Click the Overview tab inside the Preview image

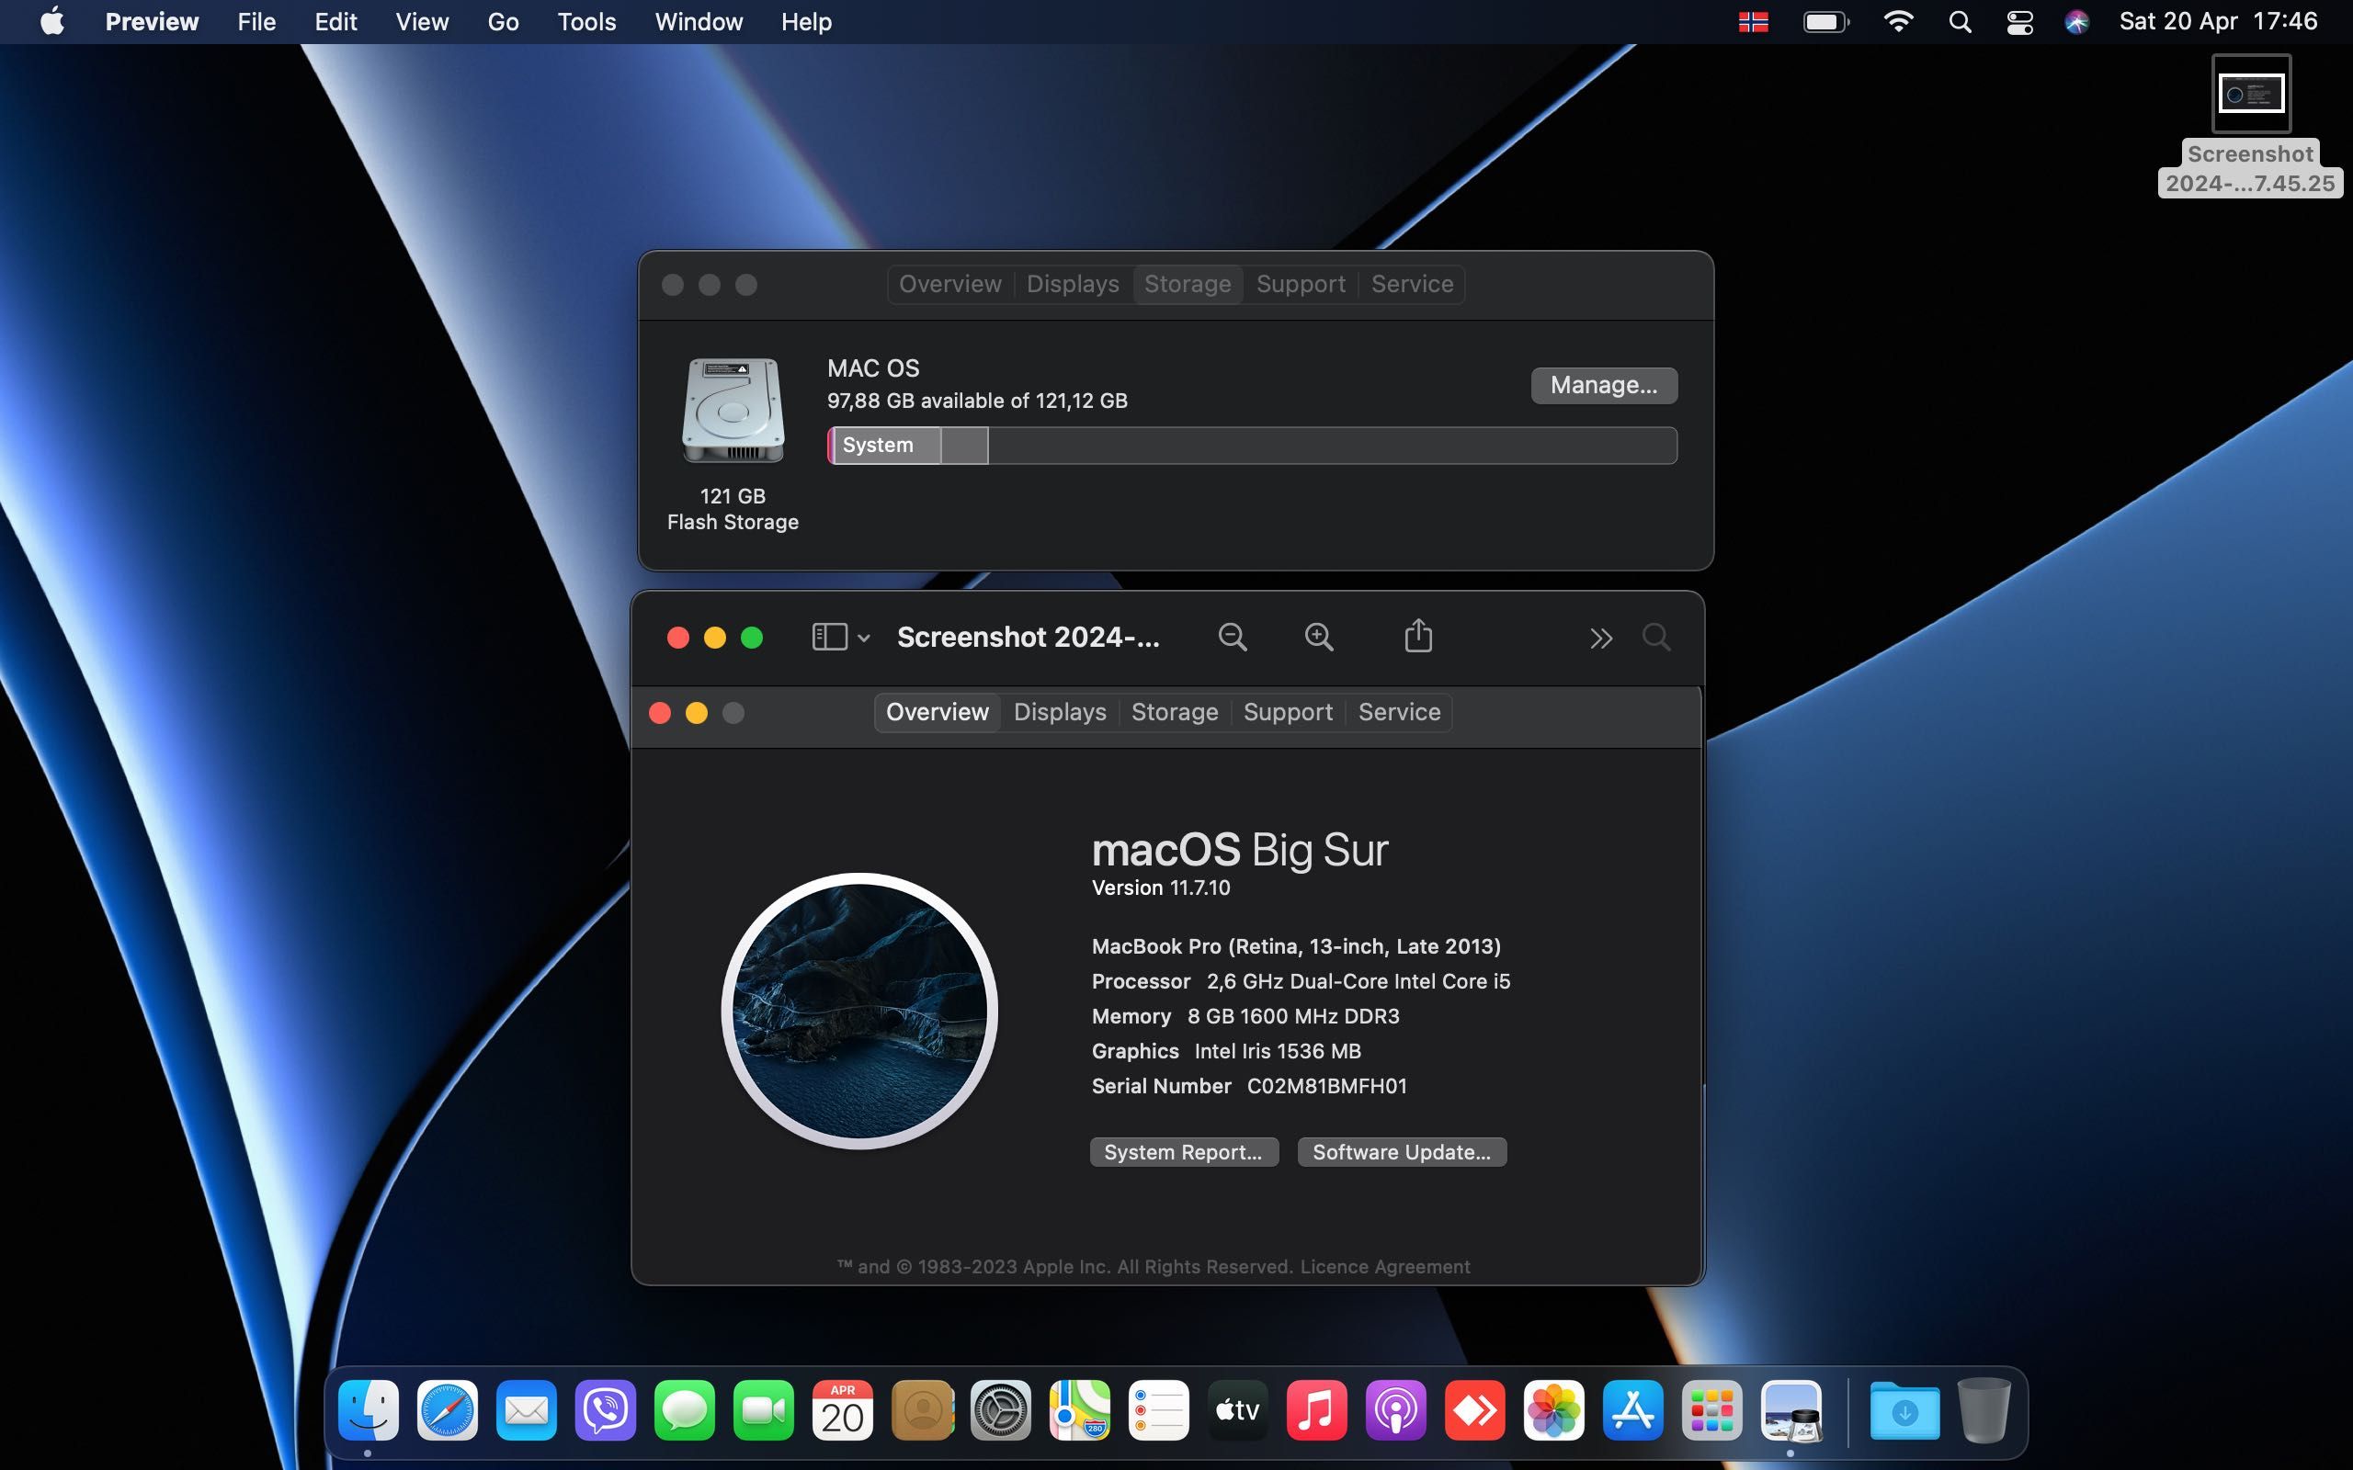(938, 712)
